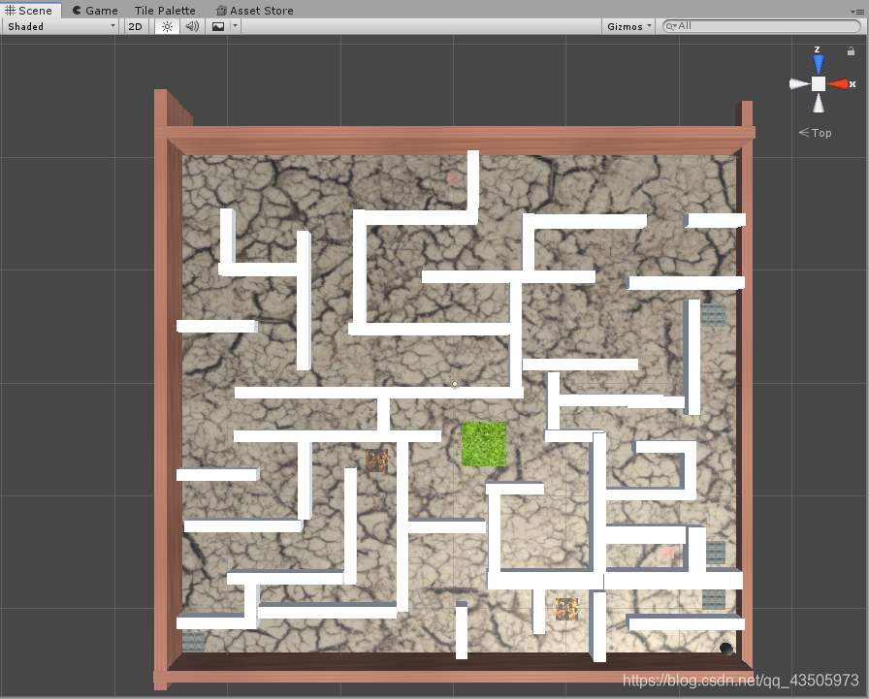Image resolution: width=869 pixels, height=699 pixels.
Task: Click the blue Z axis cone
Action: (x=818, y=64)
